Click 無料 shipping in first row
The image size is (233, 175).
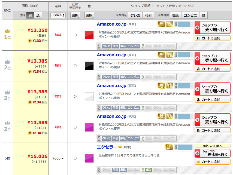58,35
